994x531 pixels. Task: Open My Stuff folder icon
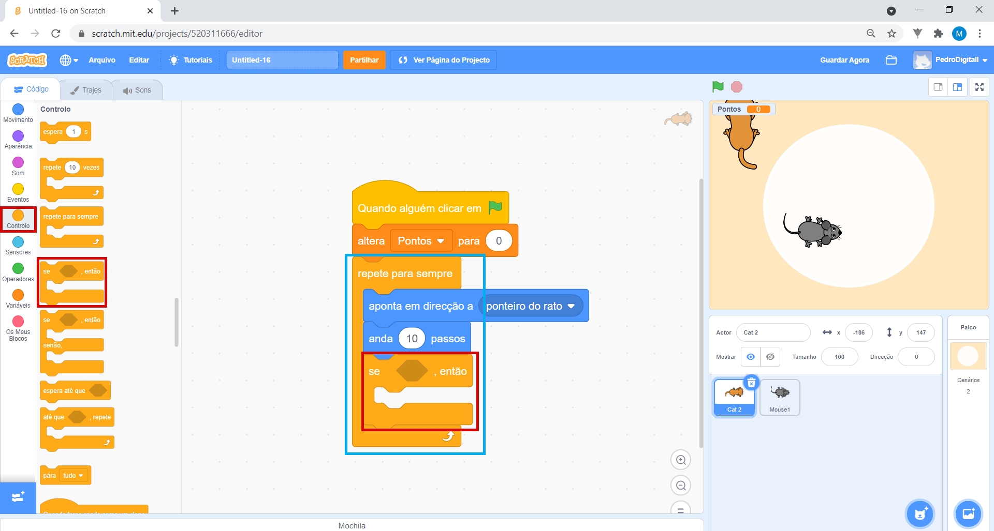coord(891,60)
